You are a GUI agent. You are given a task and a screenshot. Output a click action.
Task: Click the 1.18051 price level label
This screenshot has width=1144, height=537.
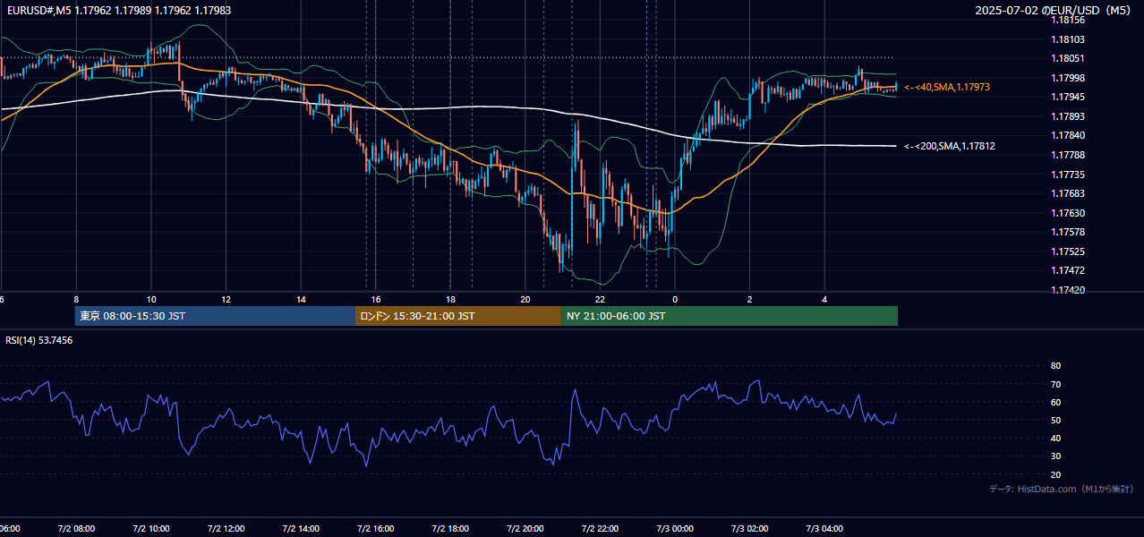tap(1067, 58)
